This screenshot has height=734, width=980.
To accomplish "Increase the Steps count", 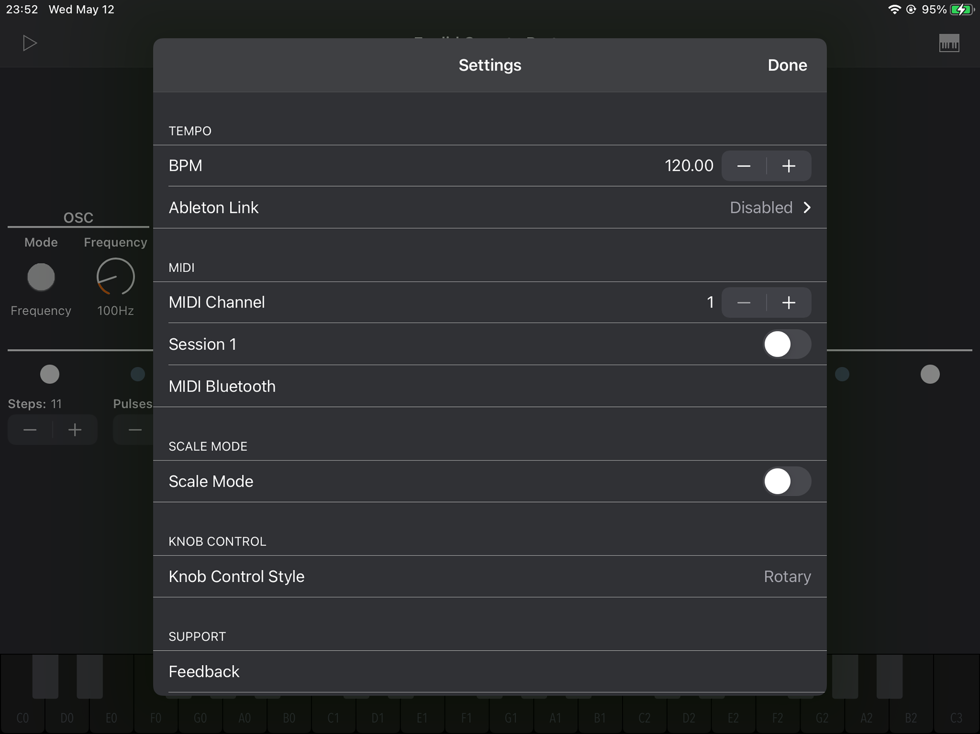I will tap(75, 430).
